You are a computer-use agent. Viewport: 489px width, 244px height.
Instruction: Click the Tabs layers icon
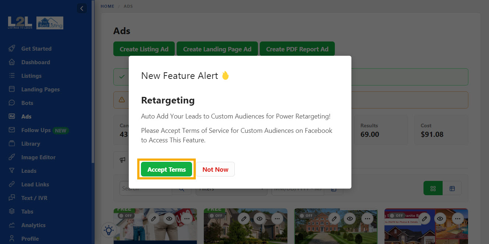[x=12, y=212]
